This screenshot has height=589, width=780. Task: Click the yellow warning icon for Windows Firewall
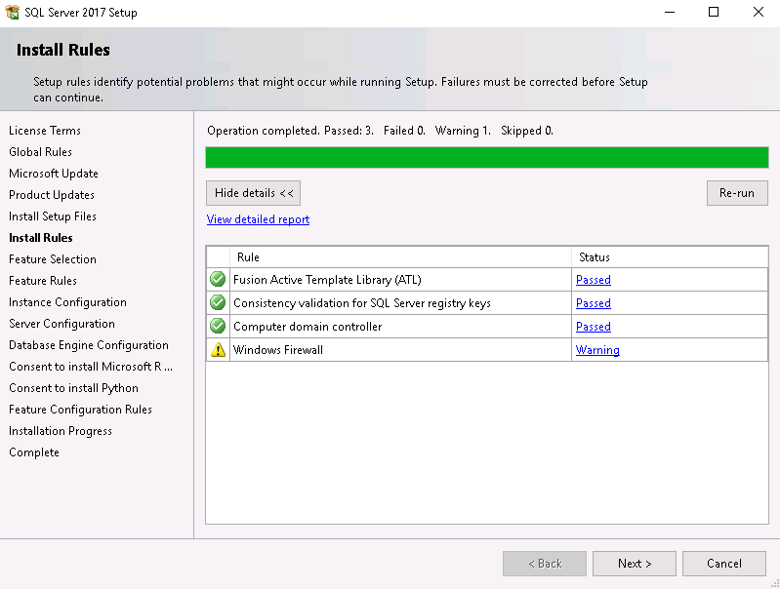[x=218, y=350]
